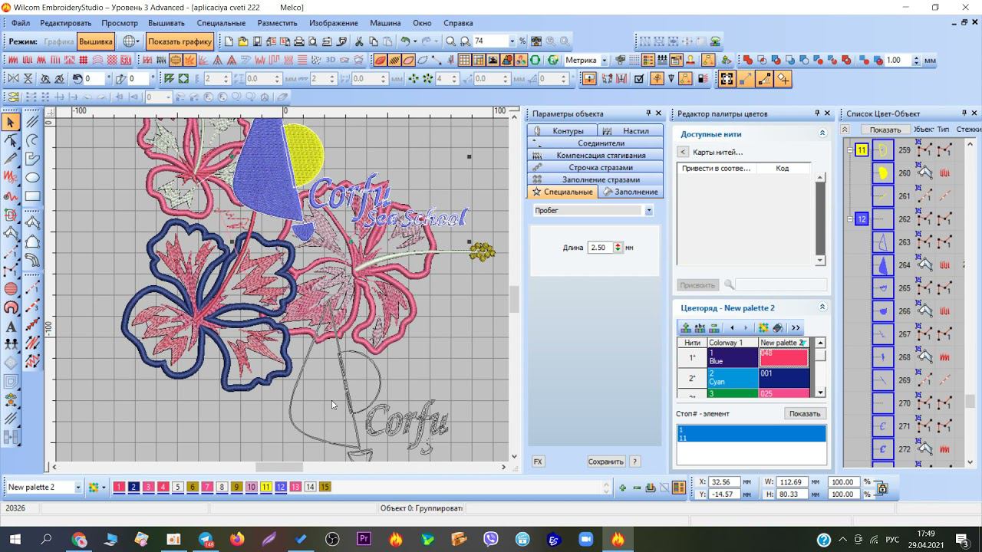Click the aspect ratio lock icon
The image size is (982, 552).
[881, 488]
